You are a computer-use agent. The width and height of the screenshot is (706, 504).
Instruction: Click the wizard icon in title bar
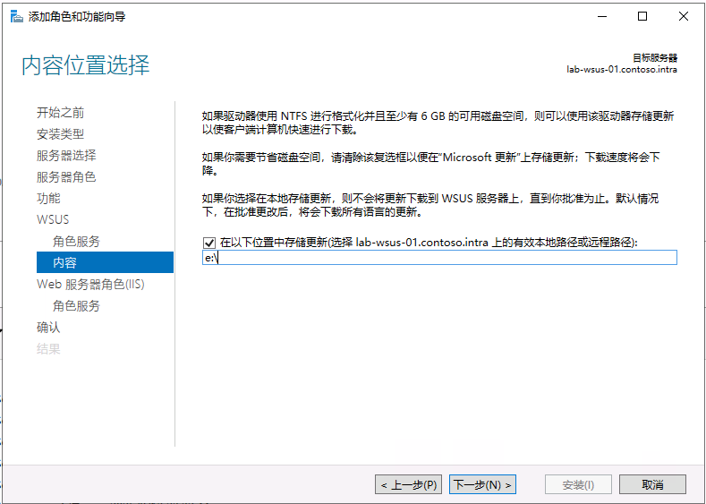pyautogui.click(x=16, y=17)
